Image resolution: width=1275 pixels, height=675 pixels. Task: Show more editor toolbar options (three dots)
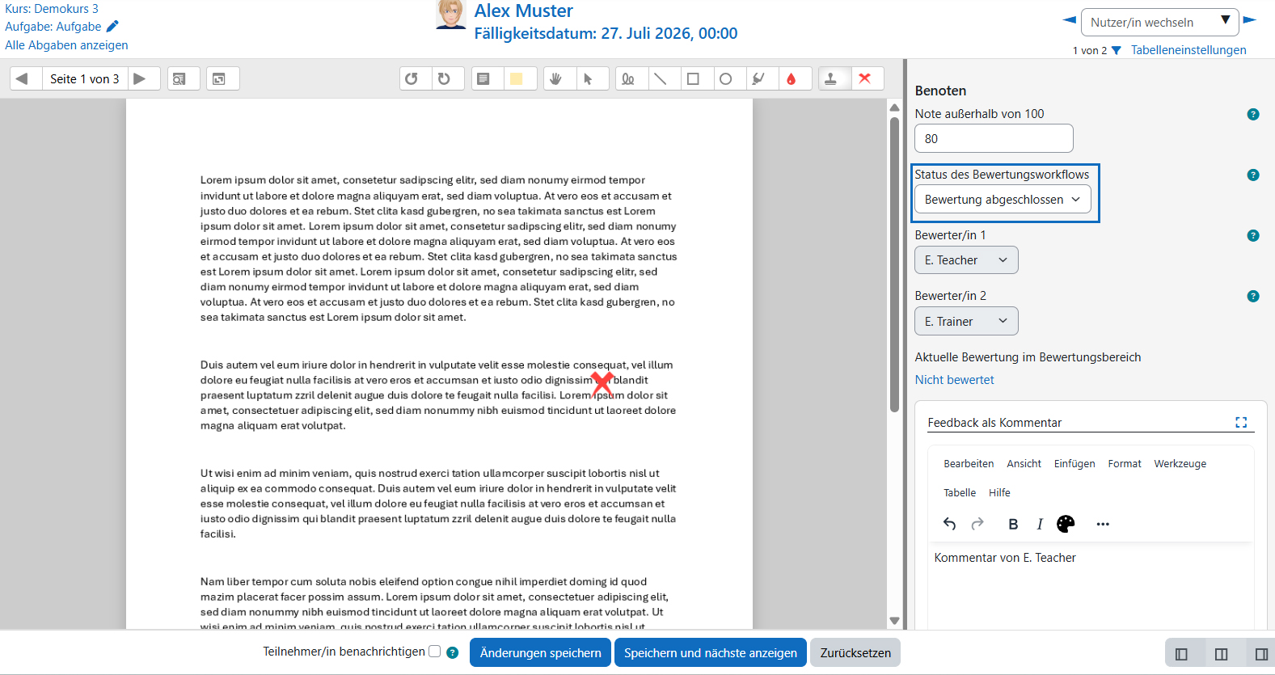point(1103,524)
